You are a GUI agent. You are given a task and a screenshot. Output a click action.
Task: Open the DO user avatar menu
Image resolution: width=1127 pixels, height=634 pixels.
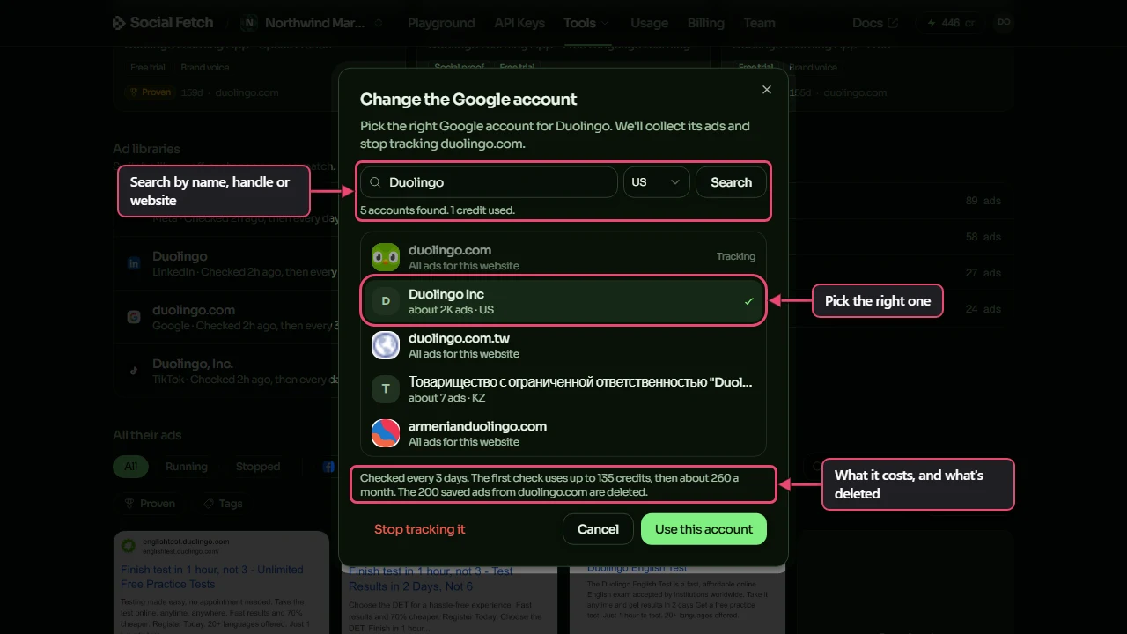[x=1004, y=23]
